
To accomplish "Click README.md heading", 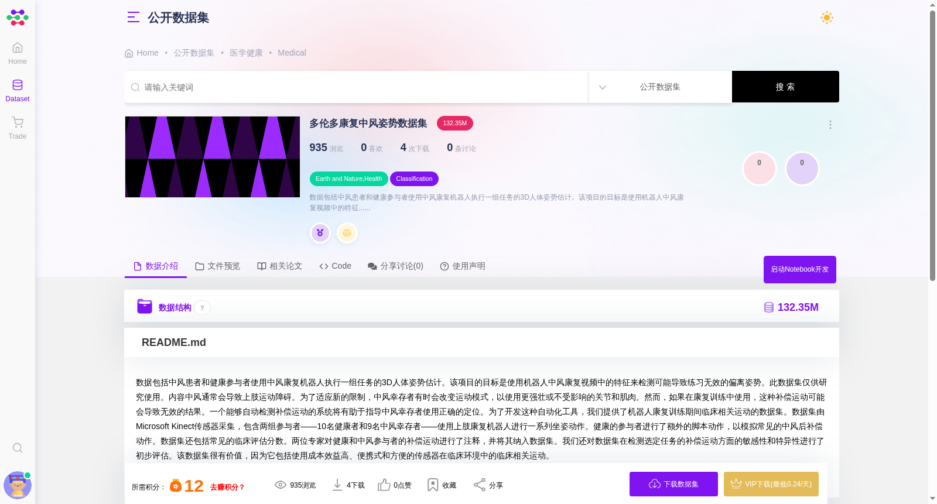I will pos(174,342).
